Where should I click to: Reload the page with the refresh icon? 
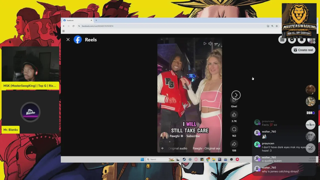(x=73, y=26)
